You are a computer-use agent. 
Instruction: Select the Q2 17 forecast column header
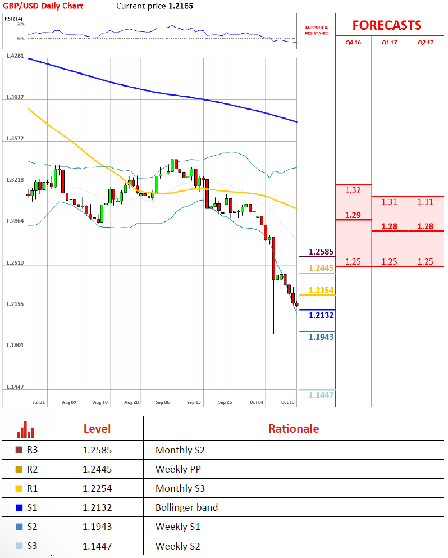pyautogui.click(x=426, y=42)
